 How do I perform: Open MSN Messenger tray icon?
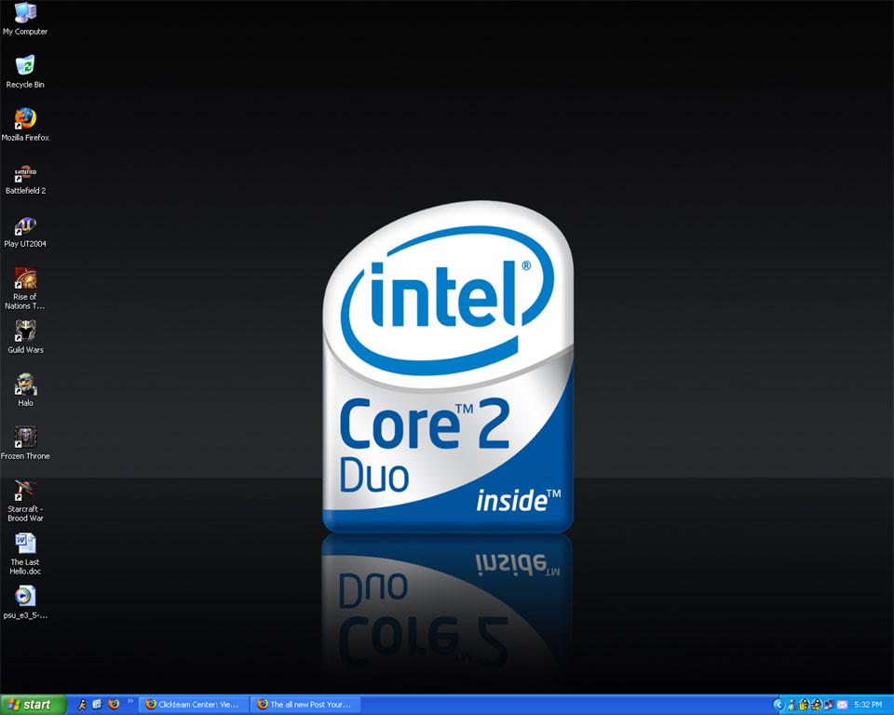[x=792, y=705]
